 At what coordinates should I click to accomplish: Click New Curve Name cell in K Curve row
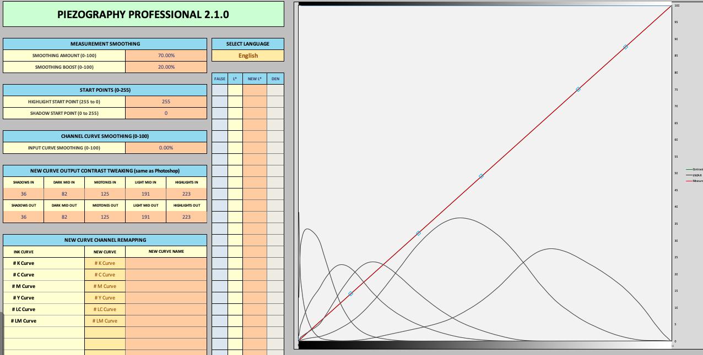pyautogui.click(x=166, y=263)
